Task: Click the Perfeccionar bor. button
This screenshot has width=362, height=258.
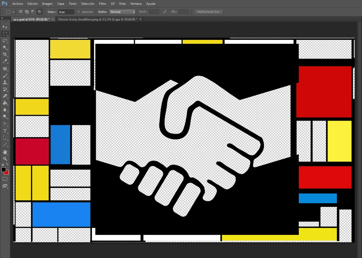Action: (x=209, y=12)
